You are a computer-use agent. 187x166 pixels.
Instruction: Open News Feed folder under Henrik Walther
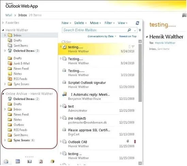[x=21, y=69]
